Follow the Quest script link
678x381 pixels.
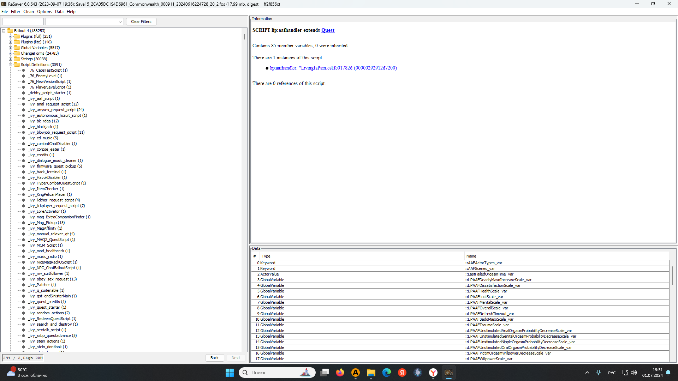[328, 30]
